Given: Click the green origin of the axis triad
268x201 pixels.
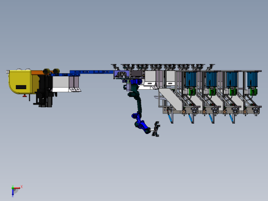Looking at the screenshot, I should tap(13, 188).
